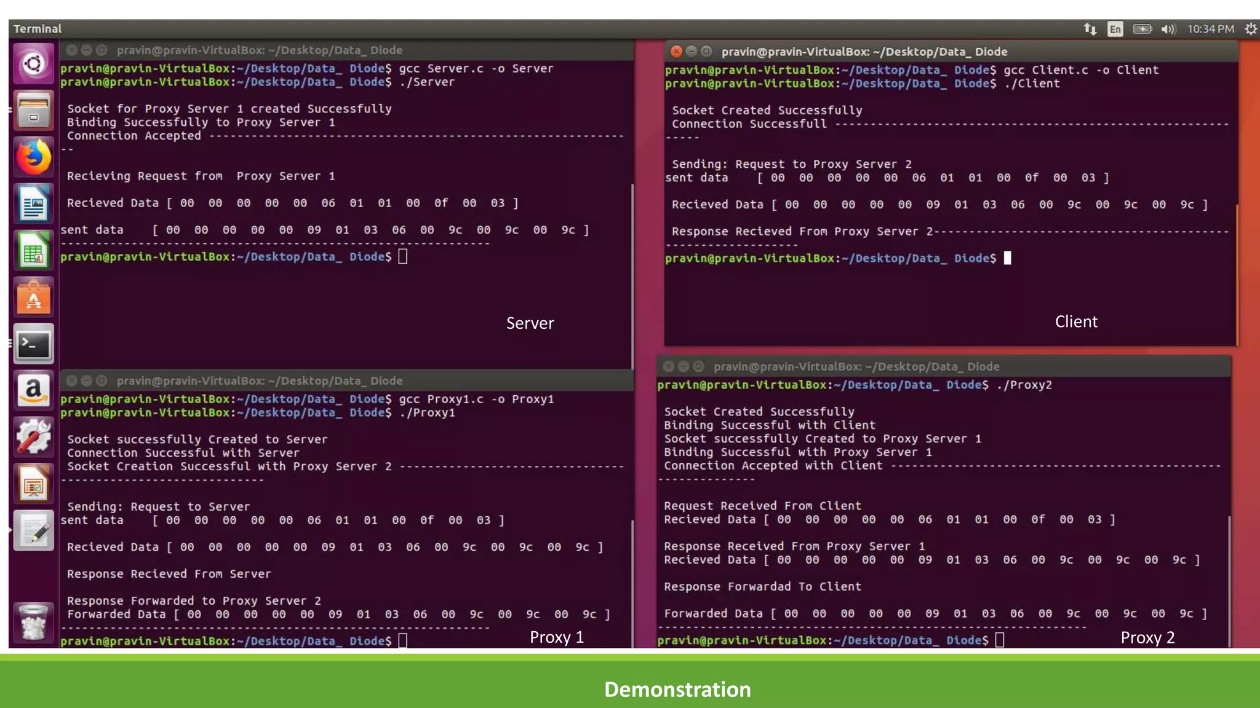Click the command prompt cursor in Proxy1 terminal

click(403, 640)
